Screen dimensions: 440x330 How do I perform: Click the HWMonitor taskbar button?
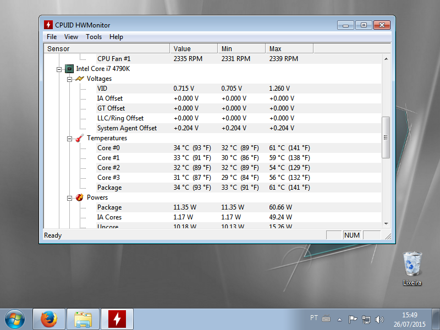point(117,319)
